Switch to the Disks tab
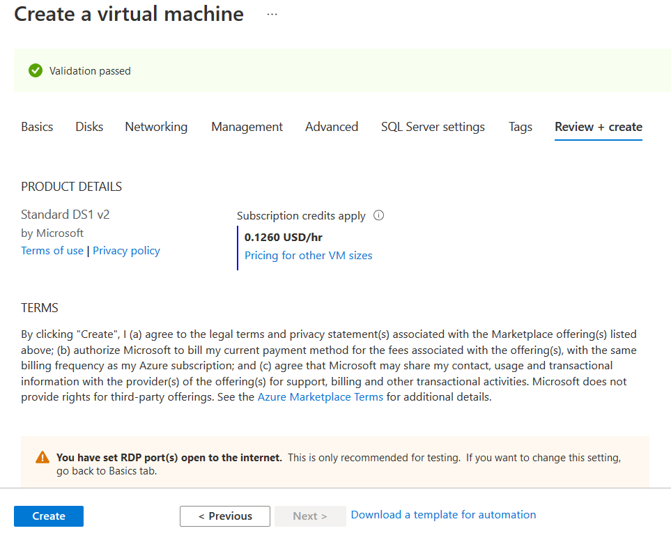The height and width of the screenshot is (533, 671). [x=89, y=127]
